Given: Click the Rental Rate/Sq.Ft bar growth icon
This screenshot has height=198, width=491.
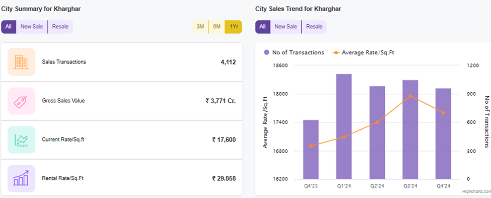Looking at the screenshot, I should [x=21, y=178].
